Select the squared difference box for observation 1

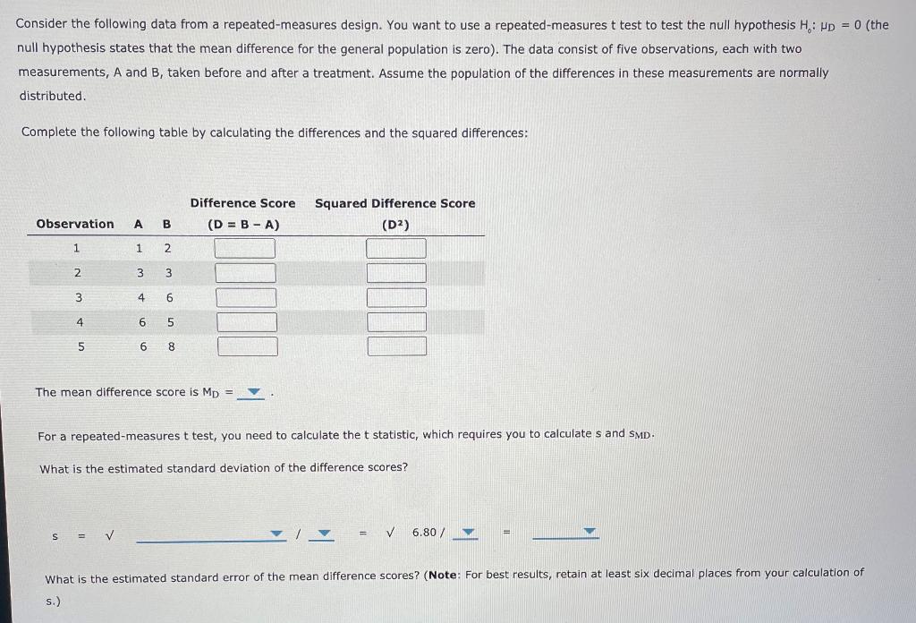[396, 248]
